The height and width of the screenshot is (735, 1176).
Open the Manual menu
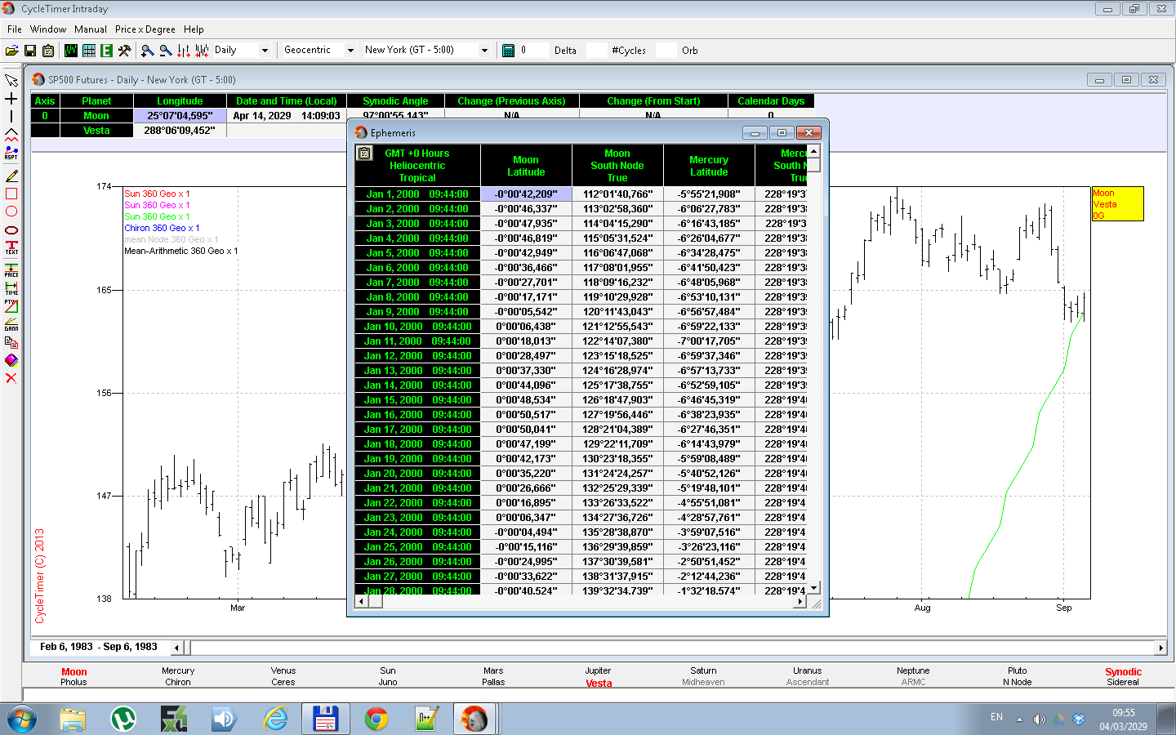91,29
